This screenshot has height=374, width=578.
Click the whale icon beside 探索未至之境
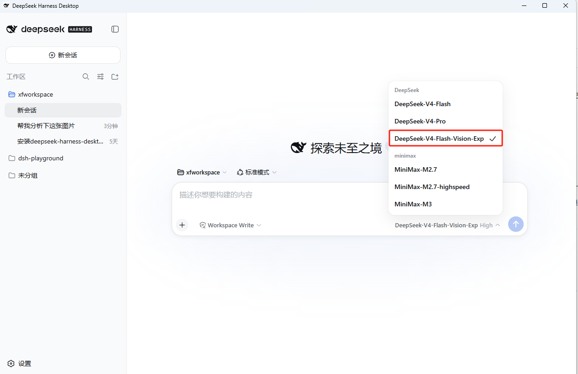point(299,148)
